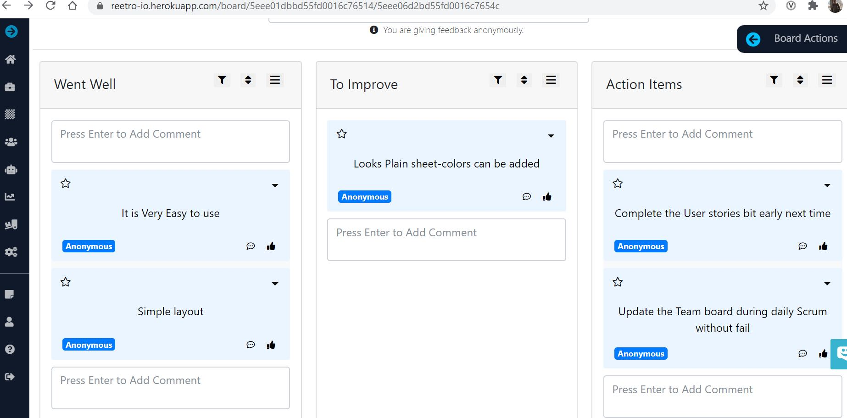
Task: Open the hamburger menu on Action Items column
Action: click(827, 80)
